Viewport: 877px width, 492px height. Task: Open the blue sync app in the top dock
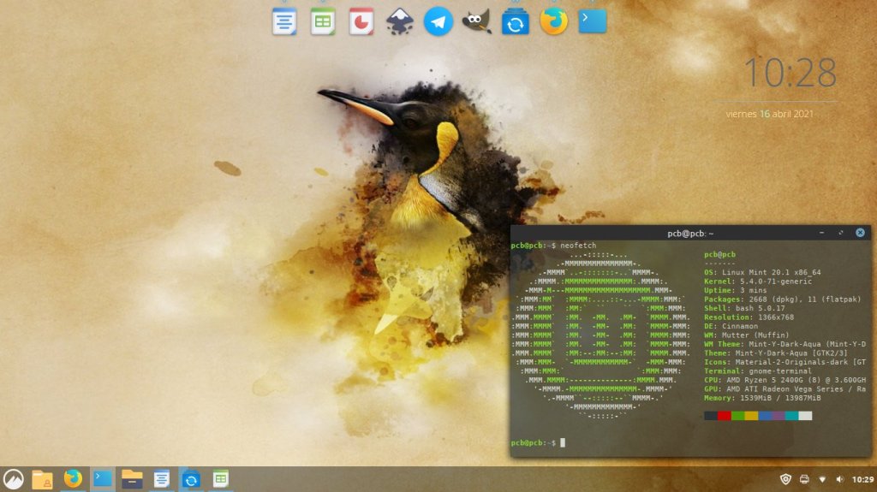(516, 21)
